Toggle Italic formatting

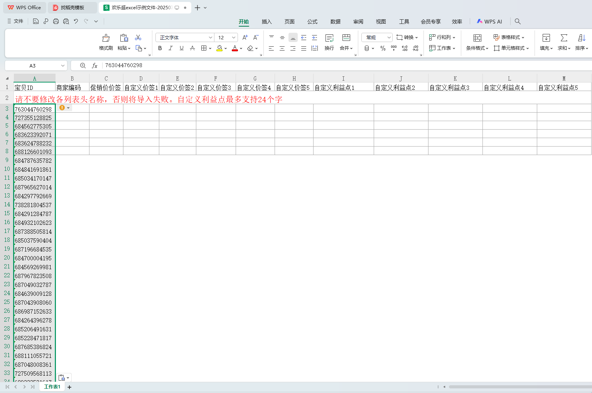(170, 48)
